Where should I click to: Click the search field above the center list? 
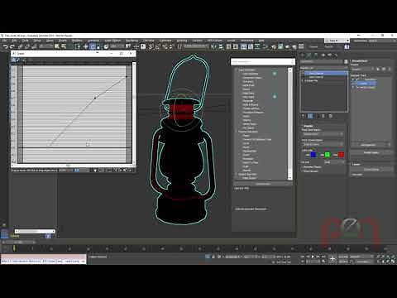(263, 61)
